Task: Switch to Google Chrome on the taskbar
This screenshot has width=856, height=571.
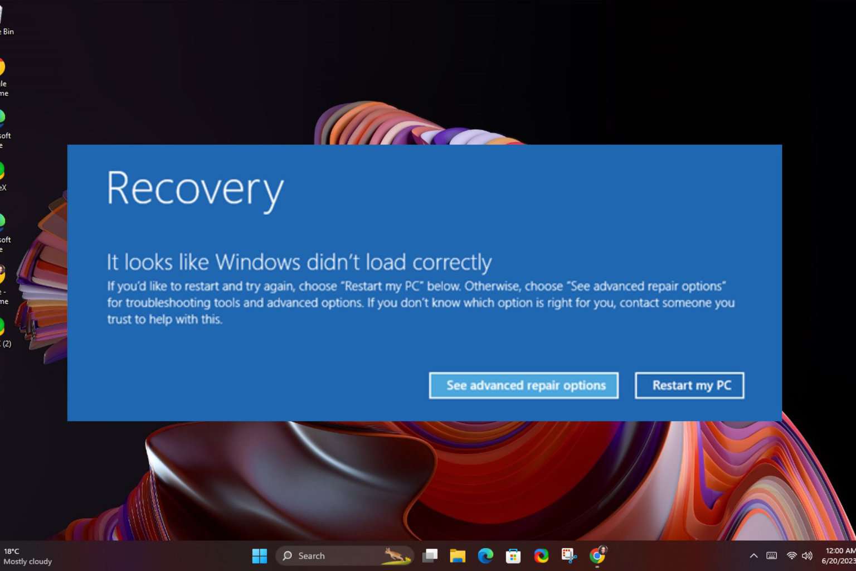Action: pyautogui.click(x=597, y=556)
